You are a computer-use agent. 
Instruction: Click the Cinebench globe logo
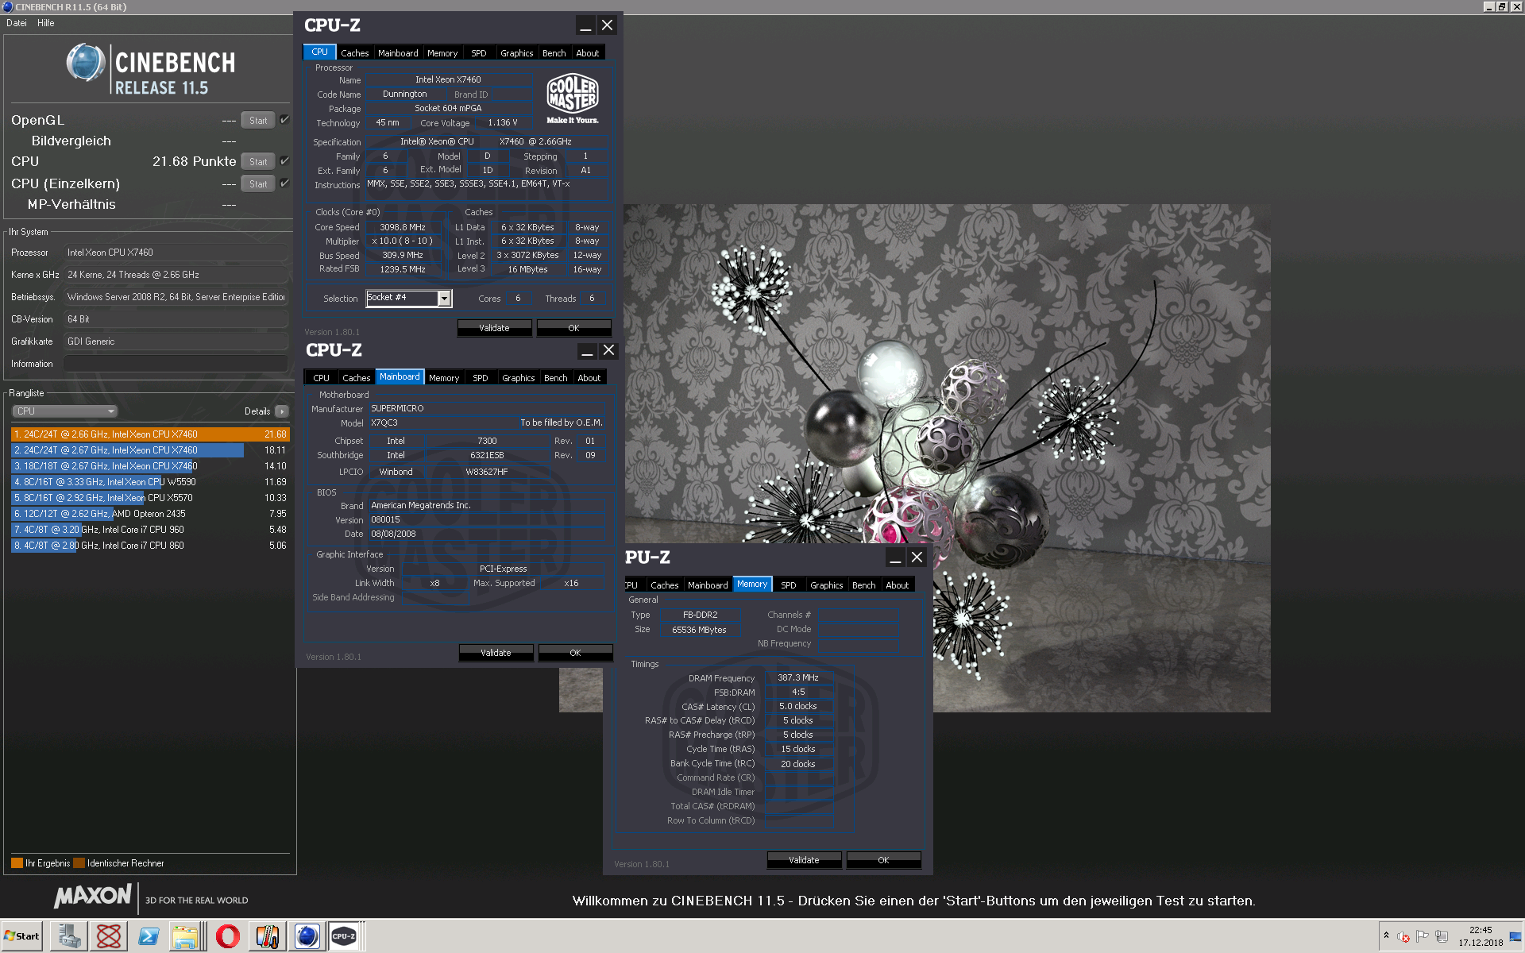(86, 63)
